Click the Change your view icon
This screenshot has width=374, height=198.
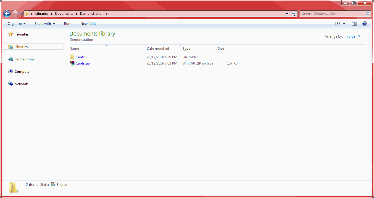(x=338, y=24)
